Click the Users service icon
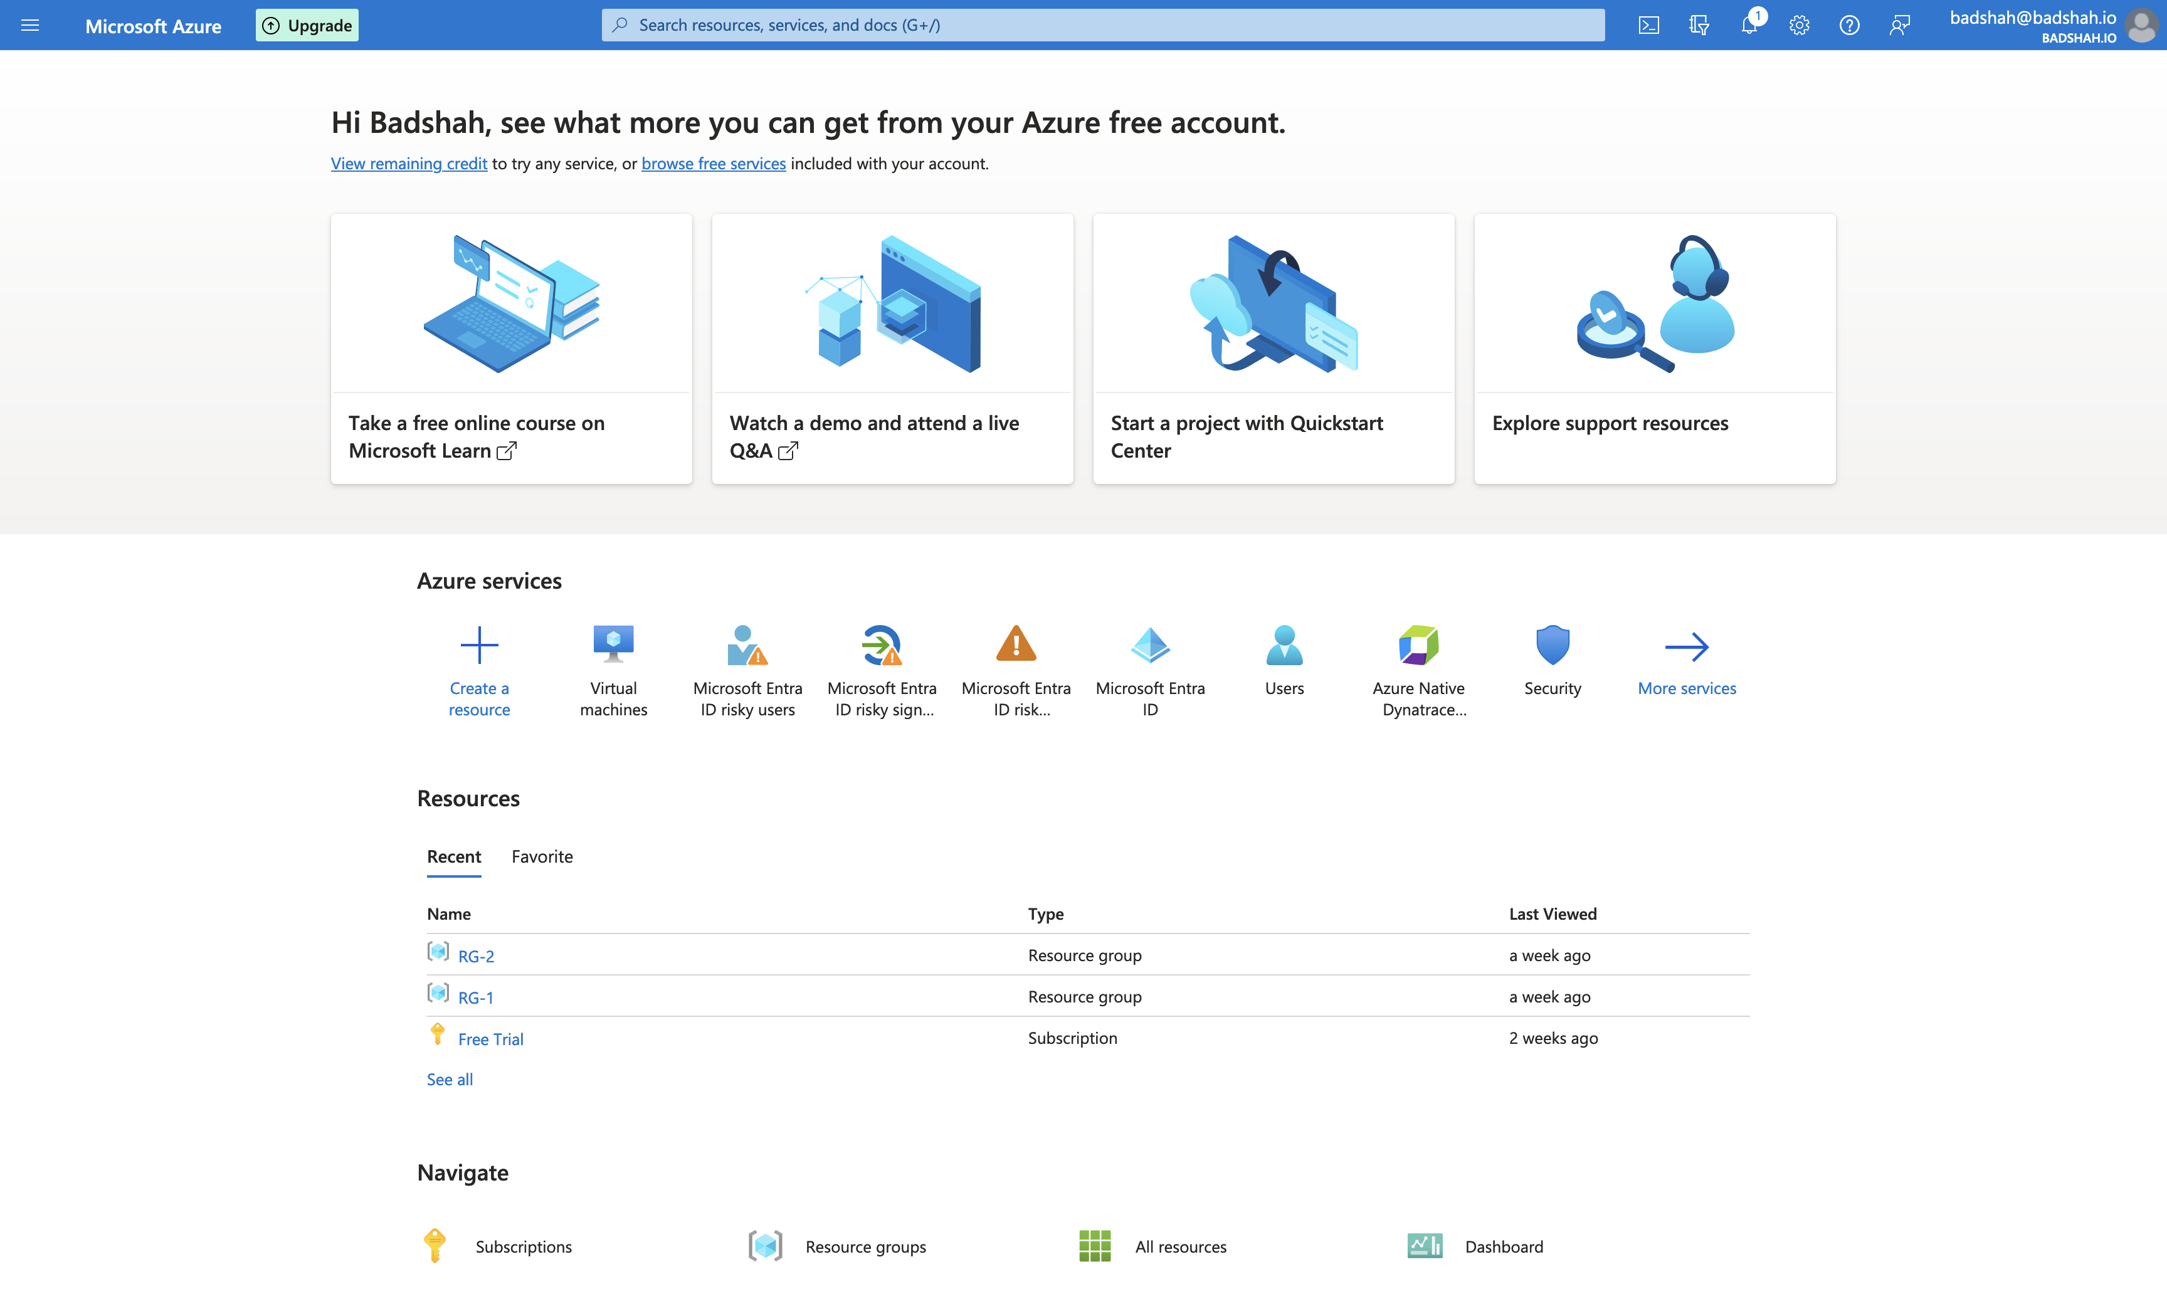Viewport: 2167px width, 1294px height. 1285,663
